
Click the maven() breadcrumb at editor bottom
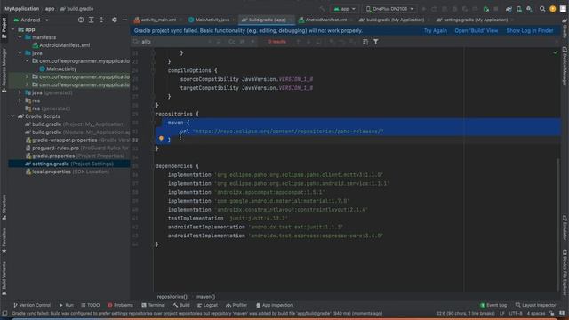205,296
